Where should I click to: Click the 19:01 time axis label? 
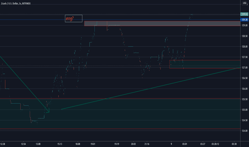tap(93, 144)
